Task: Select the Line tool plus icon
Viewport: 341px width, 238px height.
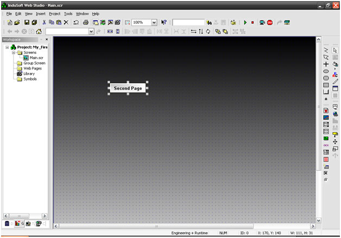Action: 326,64
